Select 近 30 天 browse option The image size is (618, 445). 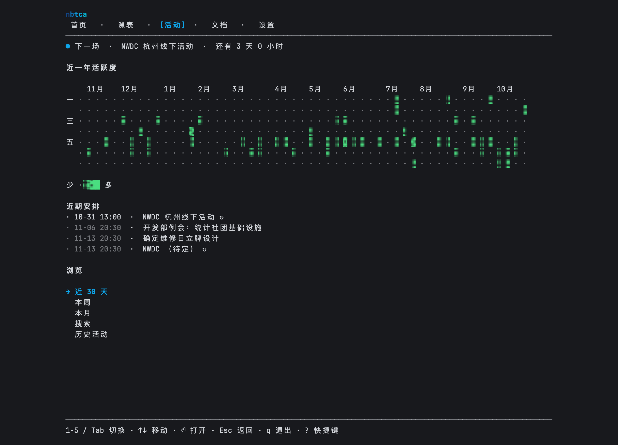(x=91, y=292)
